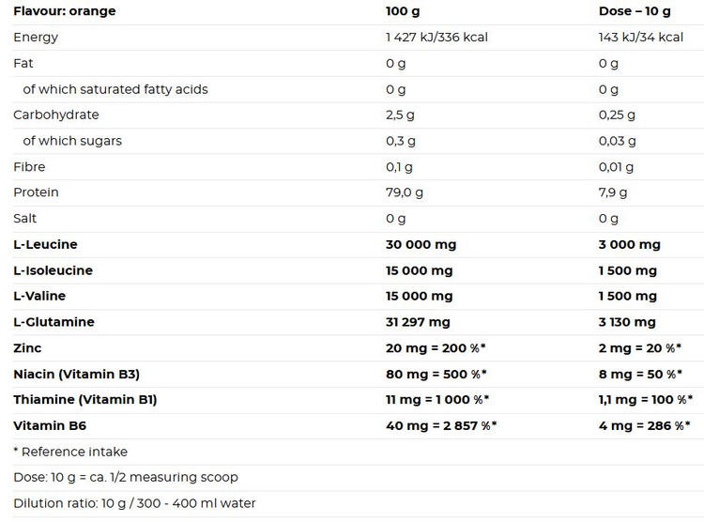The height and width of the screenshot is (522, 704).
Task: Click the Protein '79,0 g' value
Action: [x=406, y=192]
